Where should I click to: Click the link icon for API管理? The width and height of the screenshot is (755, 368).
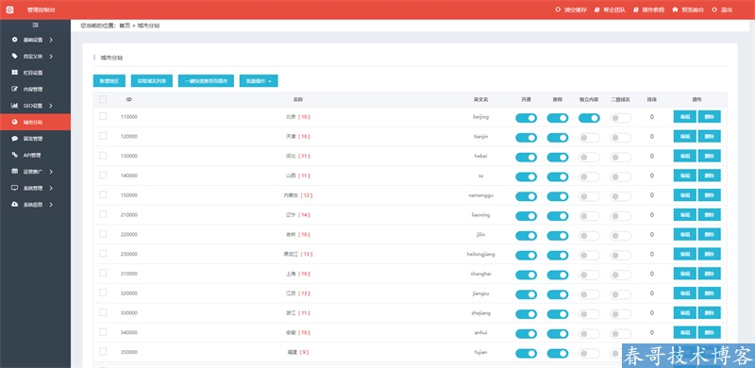pos(14,155)
